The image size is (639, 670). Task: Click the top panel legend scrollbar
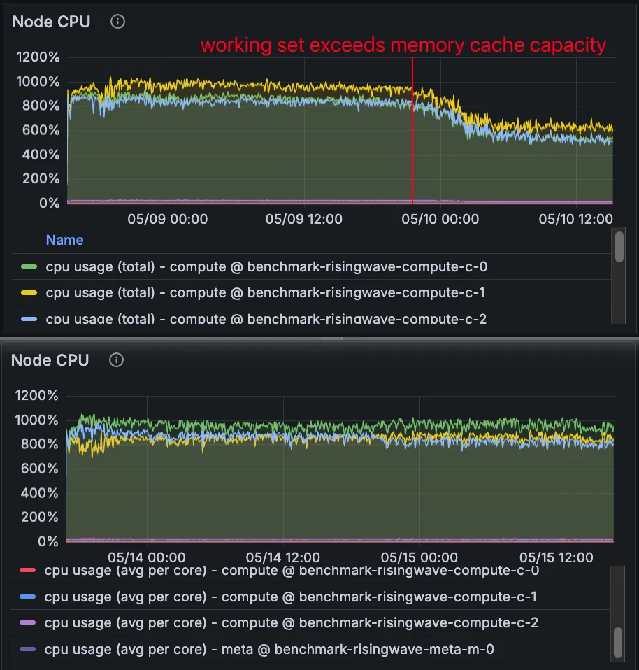[619, 247]
